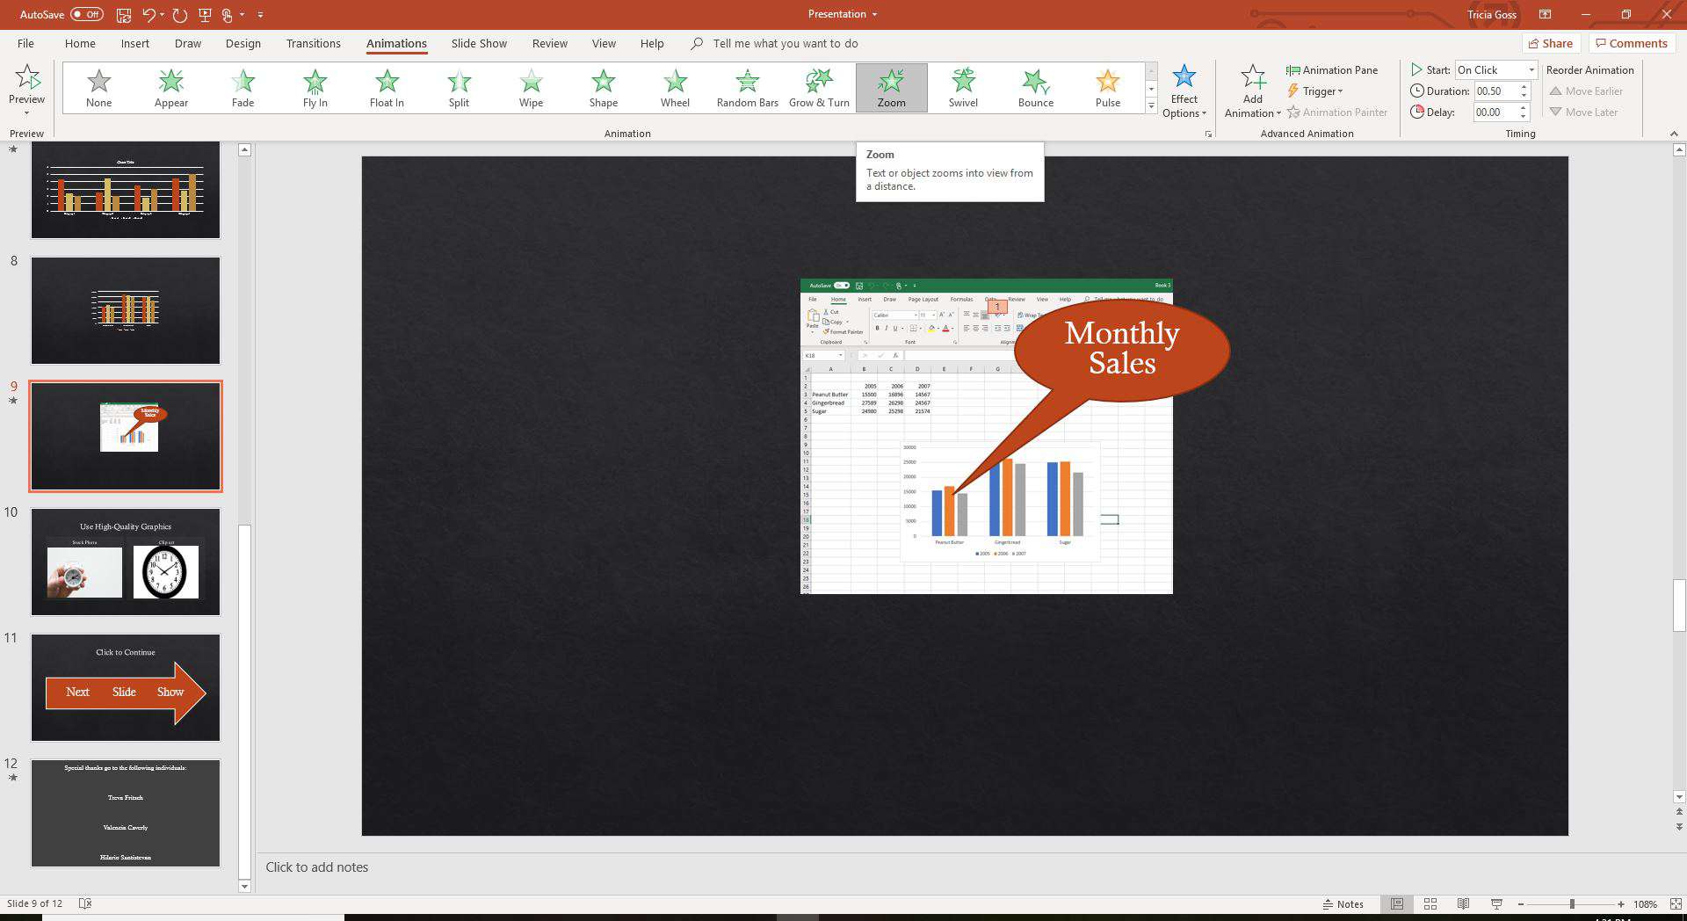The height and width of the screenshot is (921, 1687).
Task: Click the Delay input field
Action: (x=1495, y=112)
